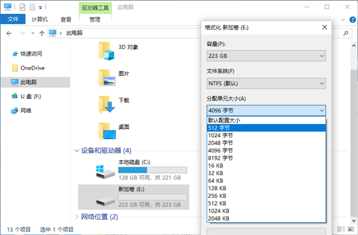Switch to large icons view in status bar

tap(351, 229)
